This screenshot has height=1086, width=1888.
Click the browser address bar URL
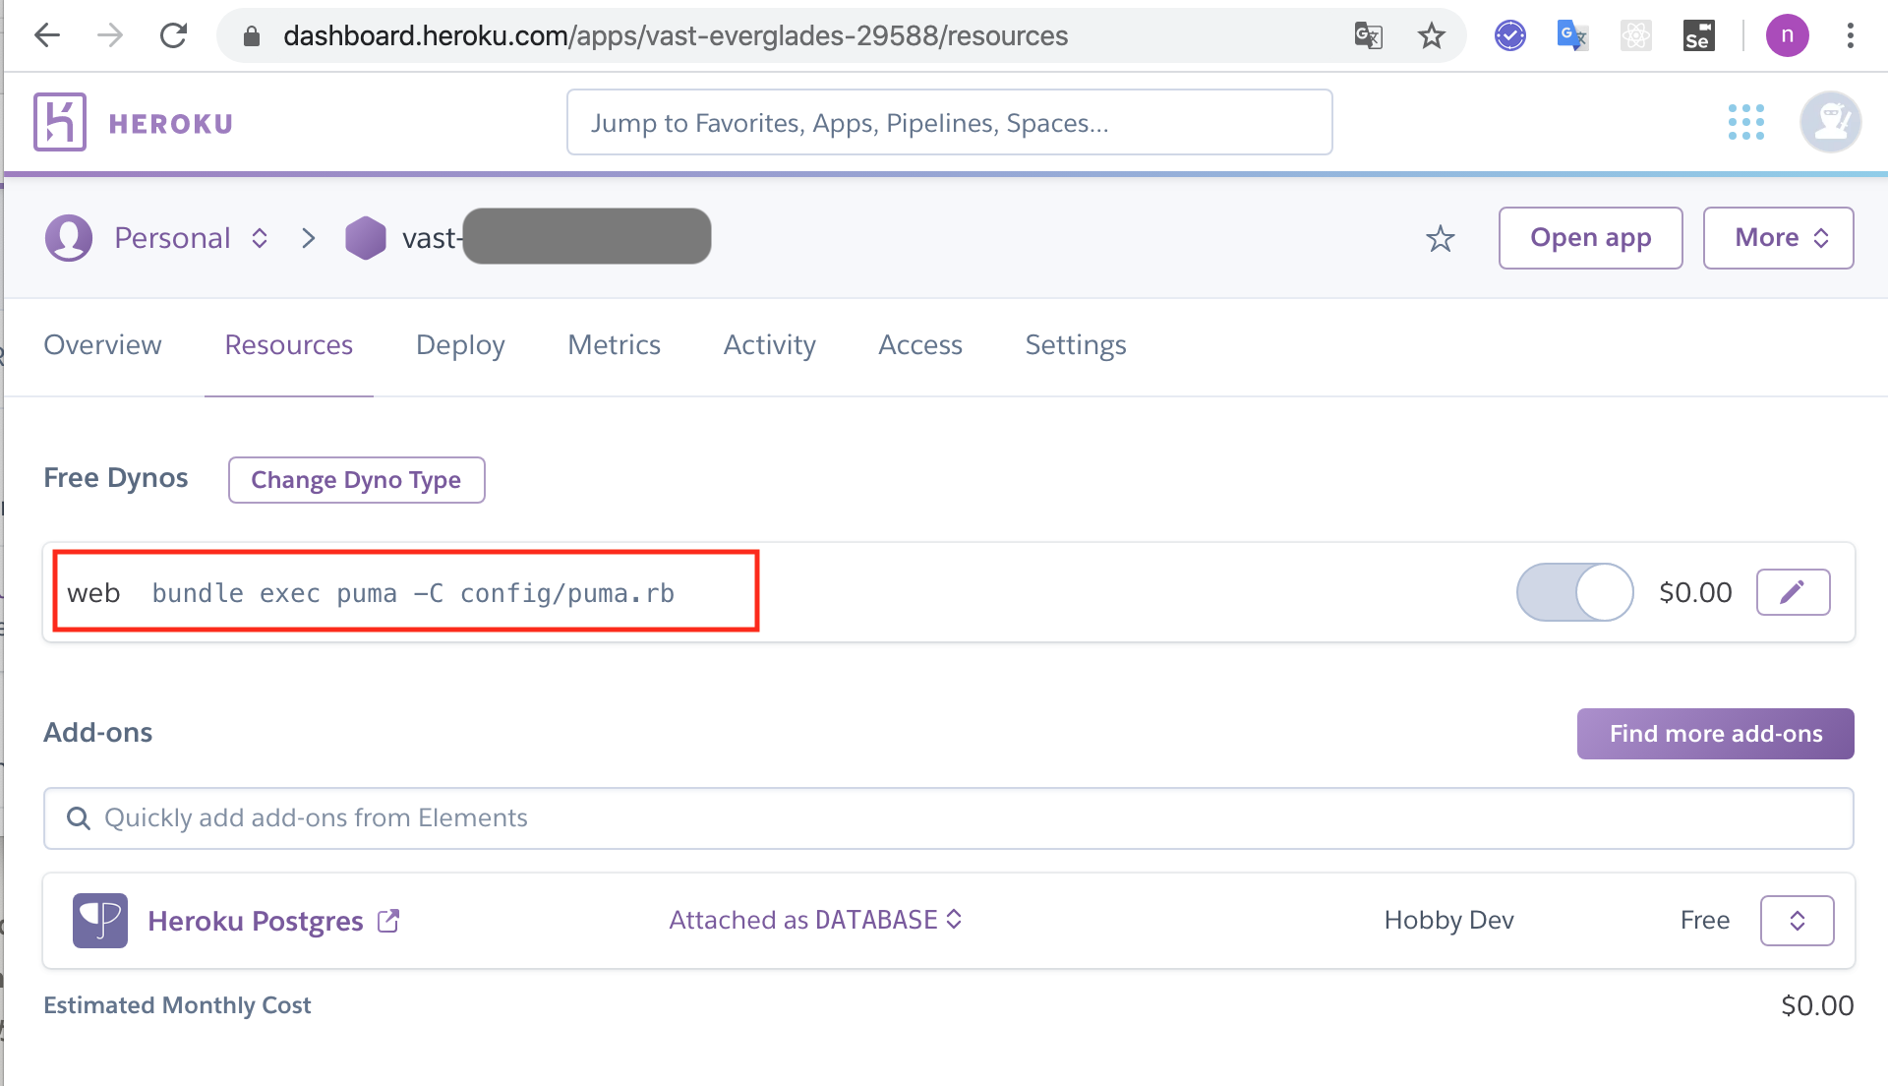pyautogui.click(x=675, y=36)
